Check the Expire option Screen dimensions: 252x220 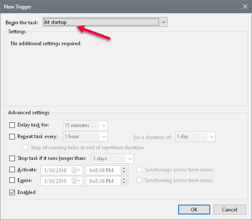point(12,180)
